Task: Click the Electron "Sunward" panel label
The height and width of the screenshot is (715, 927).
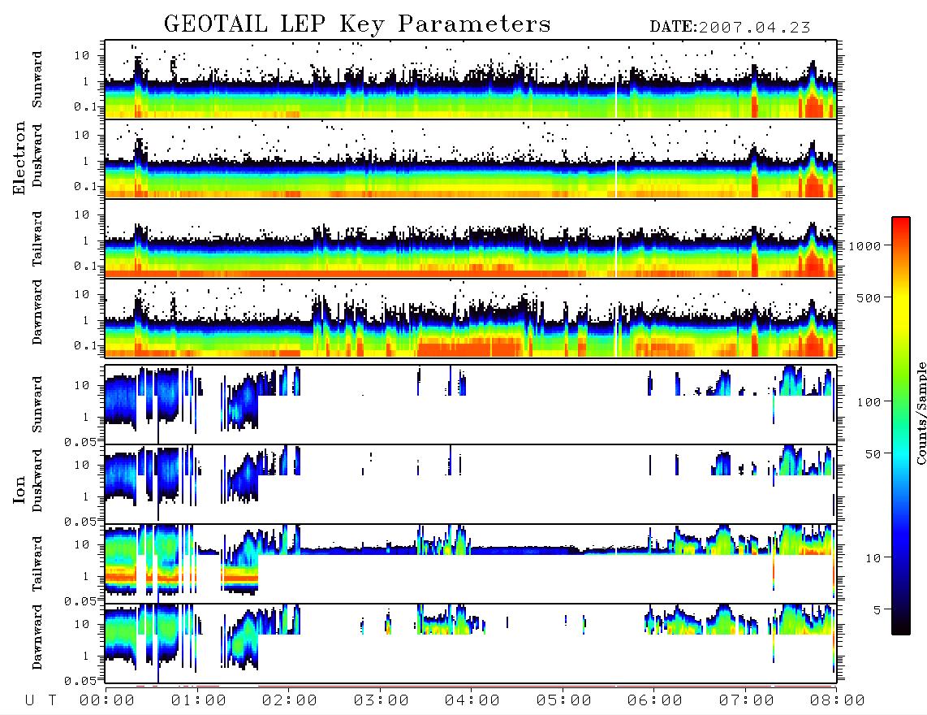Action: (37, 80)
